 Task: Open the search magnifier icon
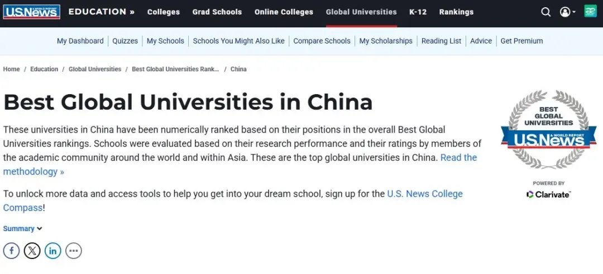click(545, 12)
